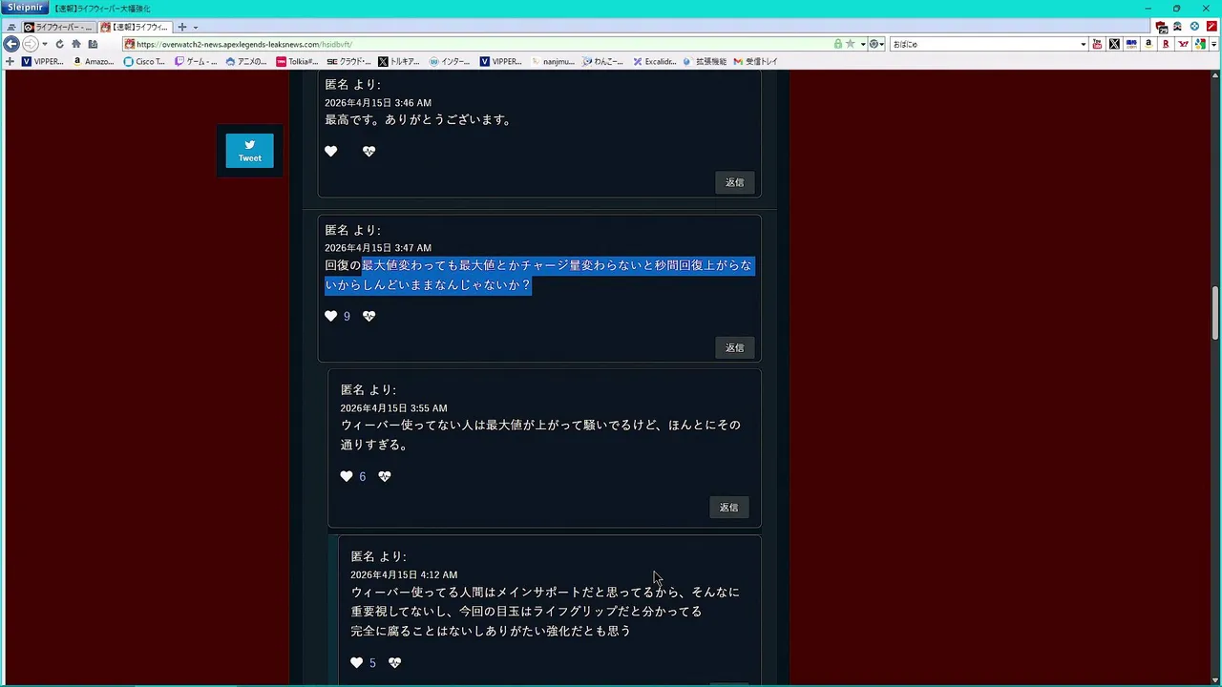The image size is (1222, 687).
Task: Click the tab list icon left of tabs
Action: tap(11, 27)
